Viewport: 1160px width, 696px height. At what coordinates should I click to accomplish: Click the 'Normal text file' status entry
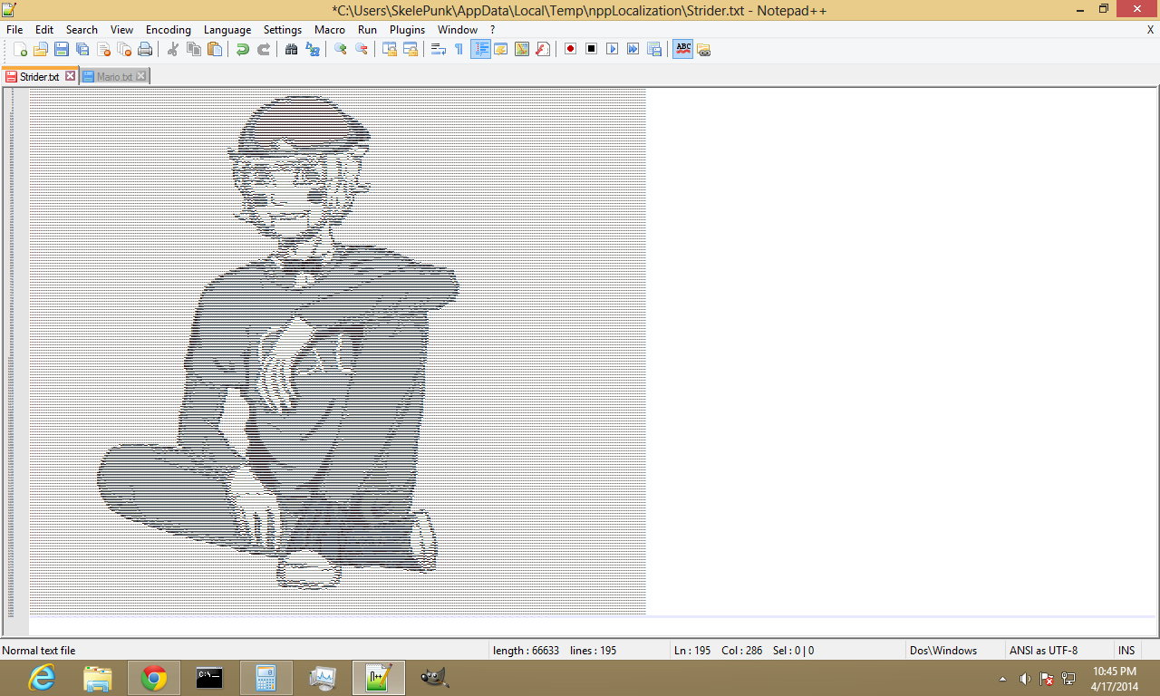[x=39, y=651]
